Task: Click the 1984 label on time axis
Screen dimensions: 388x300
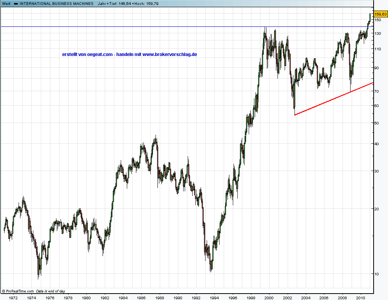Action: click(123, 297)
